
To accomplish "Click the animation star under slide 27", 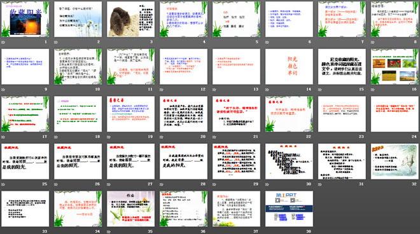I will point(108,184).
